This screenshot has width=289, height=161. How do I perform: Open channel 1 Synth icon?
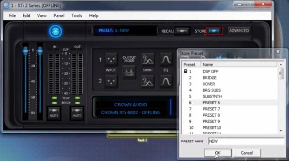coord(148,60)
